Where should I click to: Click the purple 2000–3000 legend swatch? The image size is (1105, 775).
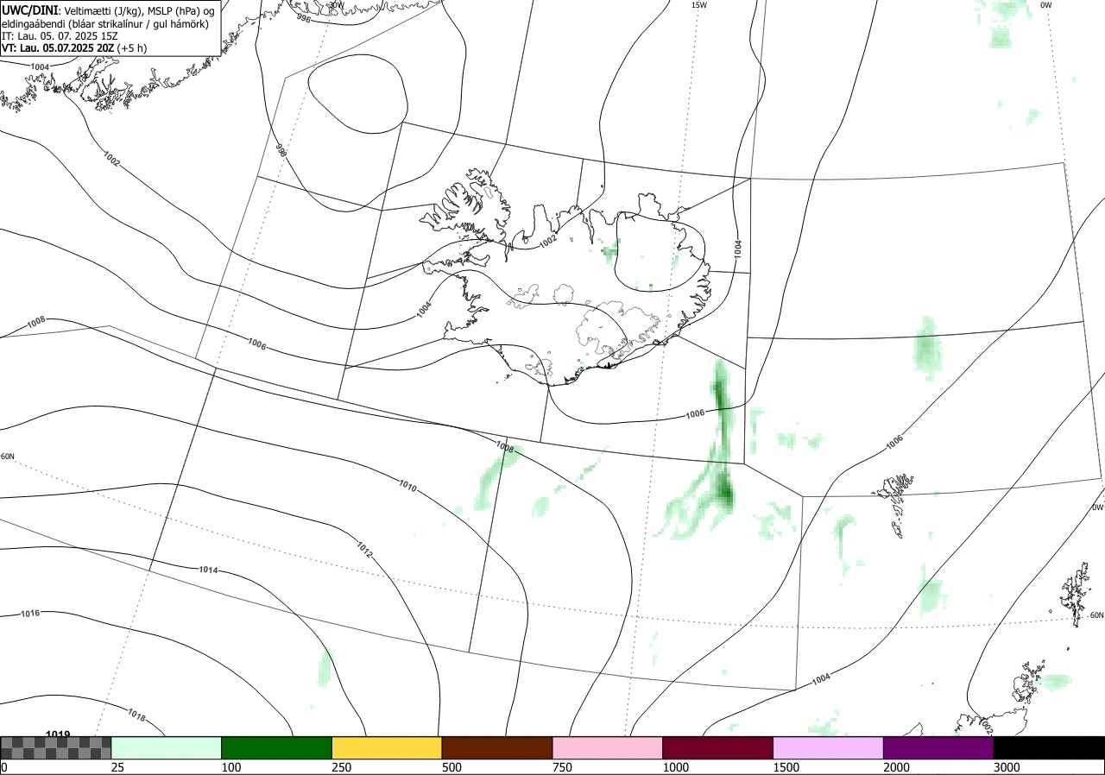(938, 747)
